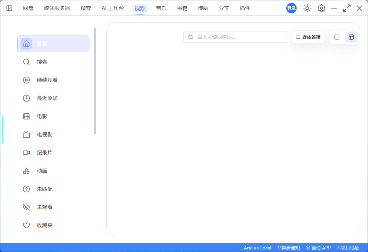The image size is (368, 252).
Task: Click the 登录 login button
Action: [291, 8]
